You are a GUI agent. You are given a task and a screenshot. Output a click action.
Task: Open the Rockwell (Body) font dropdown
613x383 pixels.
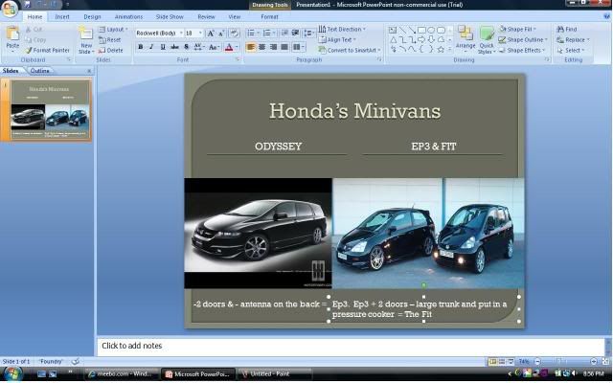[181, 34]
